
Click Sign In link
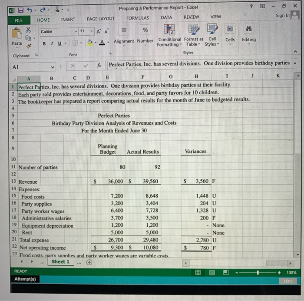click(x=283, y=16)
